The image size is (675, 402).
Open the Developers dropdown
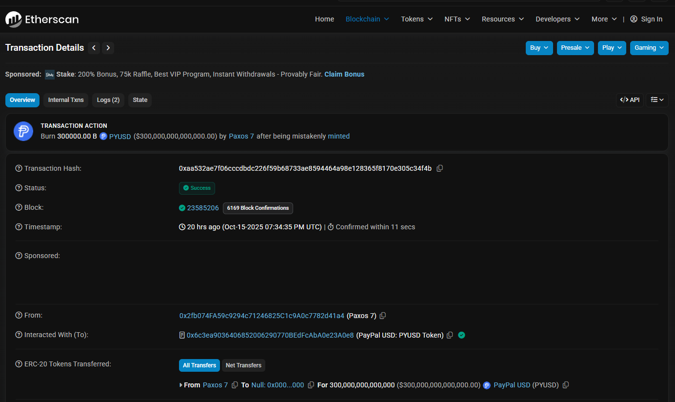[558, 19]
